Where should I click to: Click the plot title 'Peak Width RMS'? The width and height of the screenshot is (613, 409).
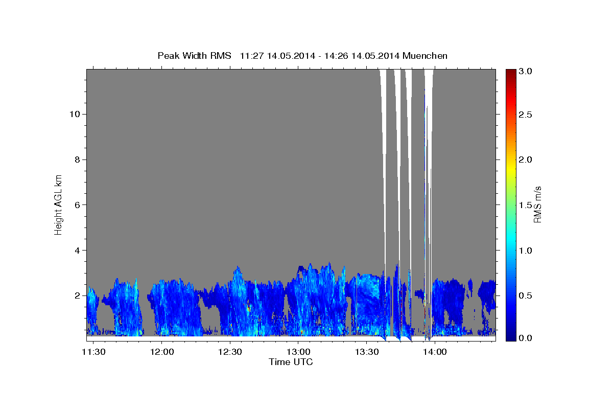pos(194,56)
